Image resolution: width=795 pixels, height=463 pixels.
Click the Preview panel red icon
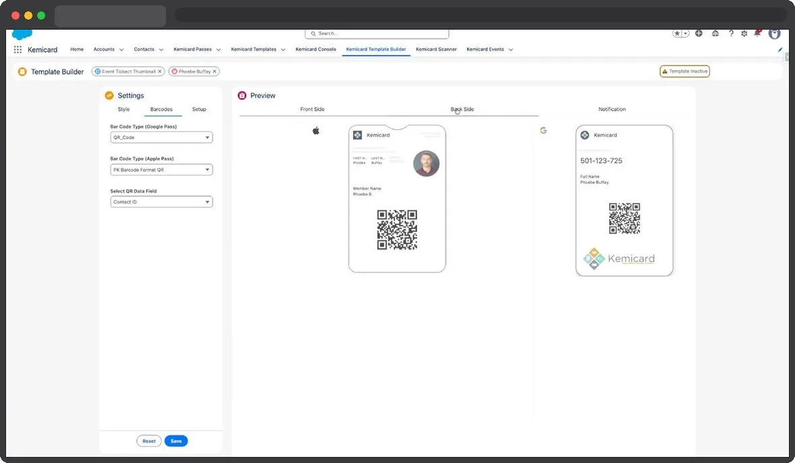tap(242, 95)
